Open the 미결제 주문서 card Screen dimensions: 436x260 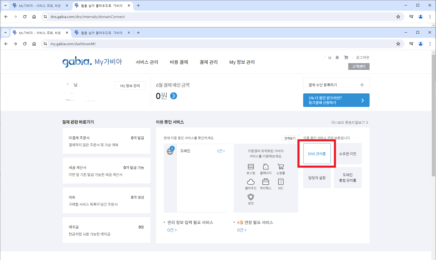tap(107, 141)
